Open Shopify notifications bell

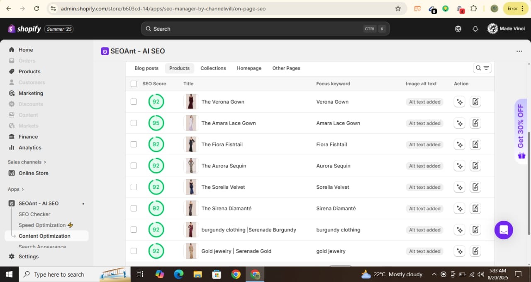[475, 29]
